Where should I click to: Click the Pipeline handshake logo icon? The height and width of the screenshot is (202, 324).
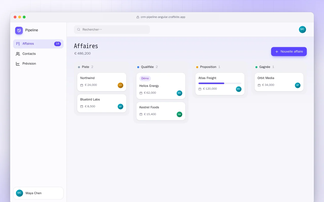(19, 31)
